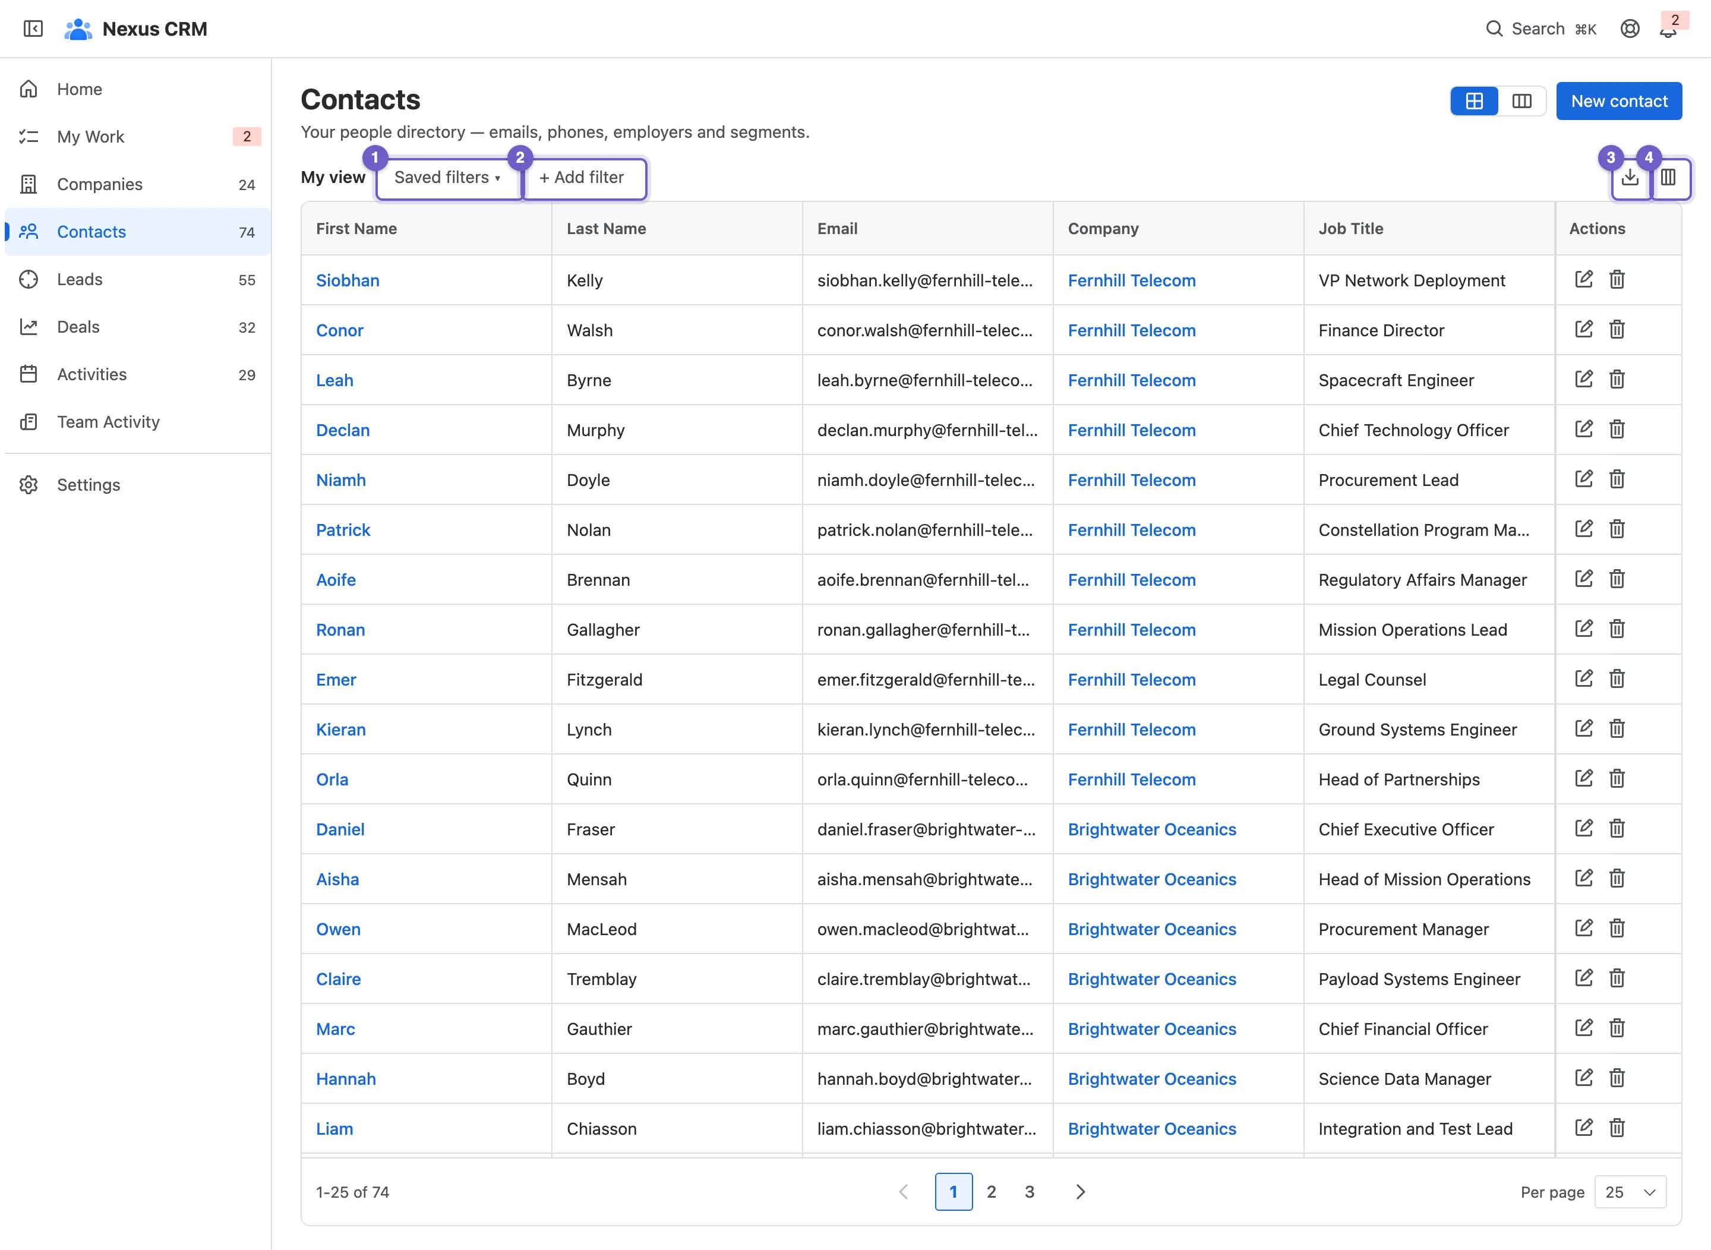Go to next page arrow
This screenshot has height=1250, width=1711.
point(1081,1192)
